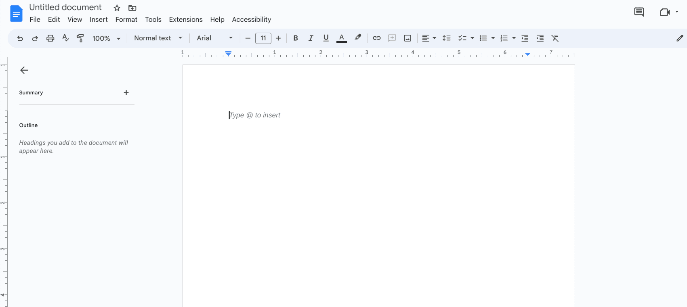Open the zoom level dropdown 100%
Image resolution: width=687 pixels, height=307 pixels.
(x=106, y=38)
